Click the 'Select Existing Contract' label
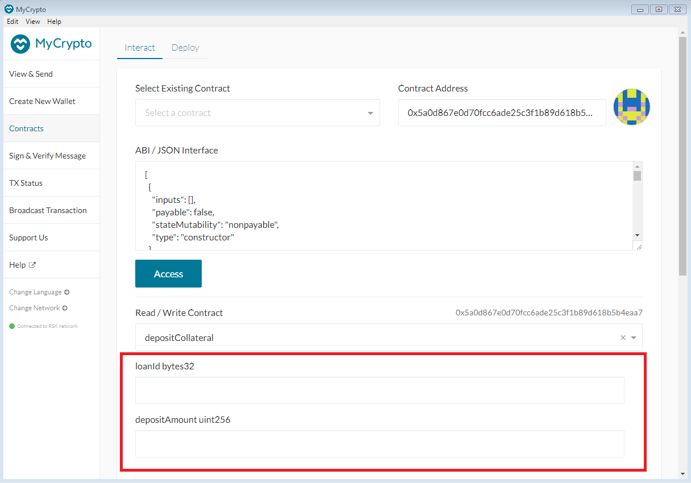The image size is (691, 483). click(182, 89)
